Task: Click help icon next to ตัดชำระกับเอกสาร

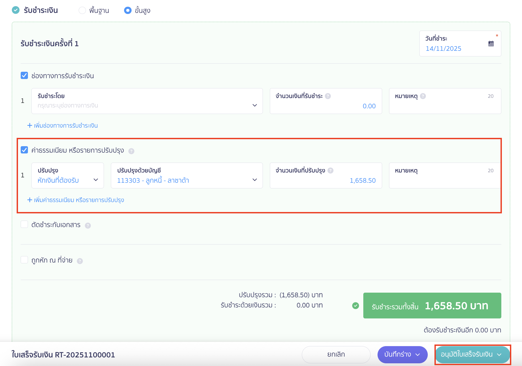Action: (88, 225)
